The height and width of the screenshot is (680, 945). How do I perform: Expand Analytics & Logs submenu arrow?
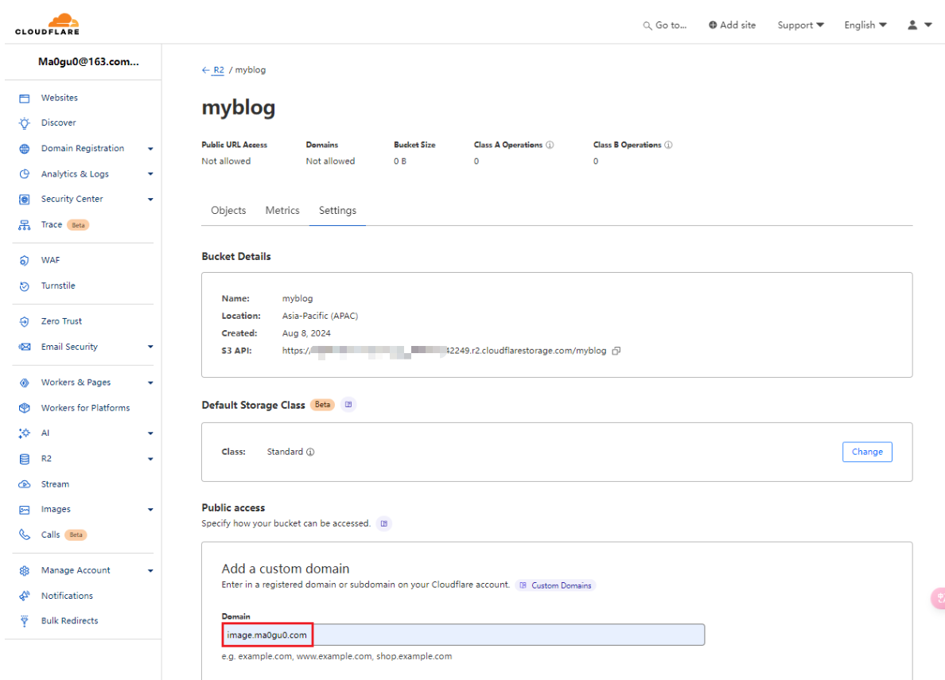150,174
